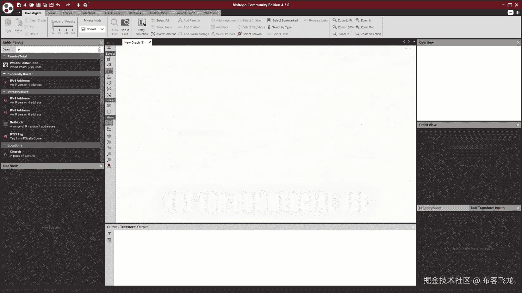522x293 pixels.
Task: Select the organic layout icon
Action: point(109,89)
